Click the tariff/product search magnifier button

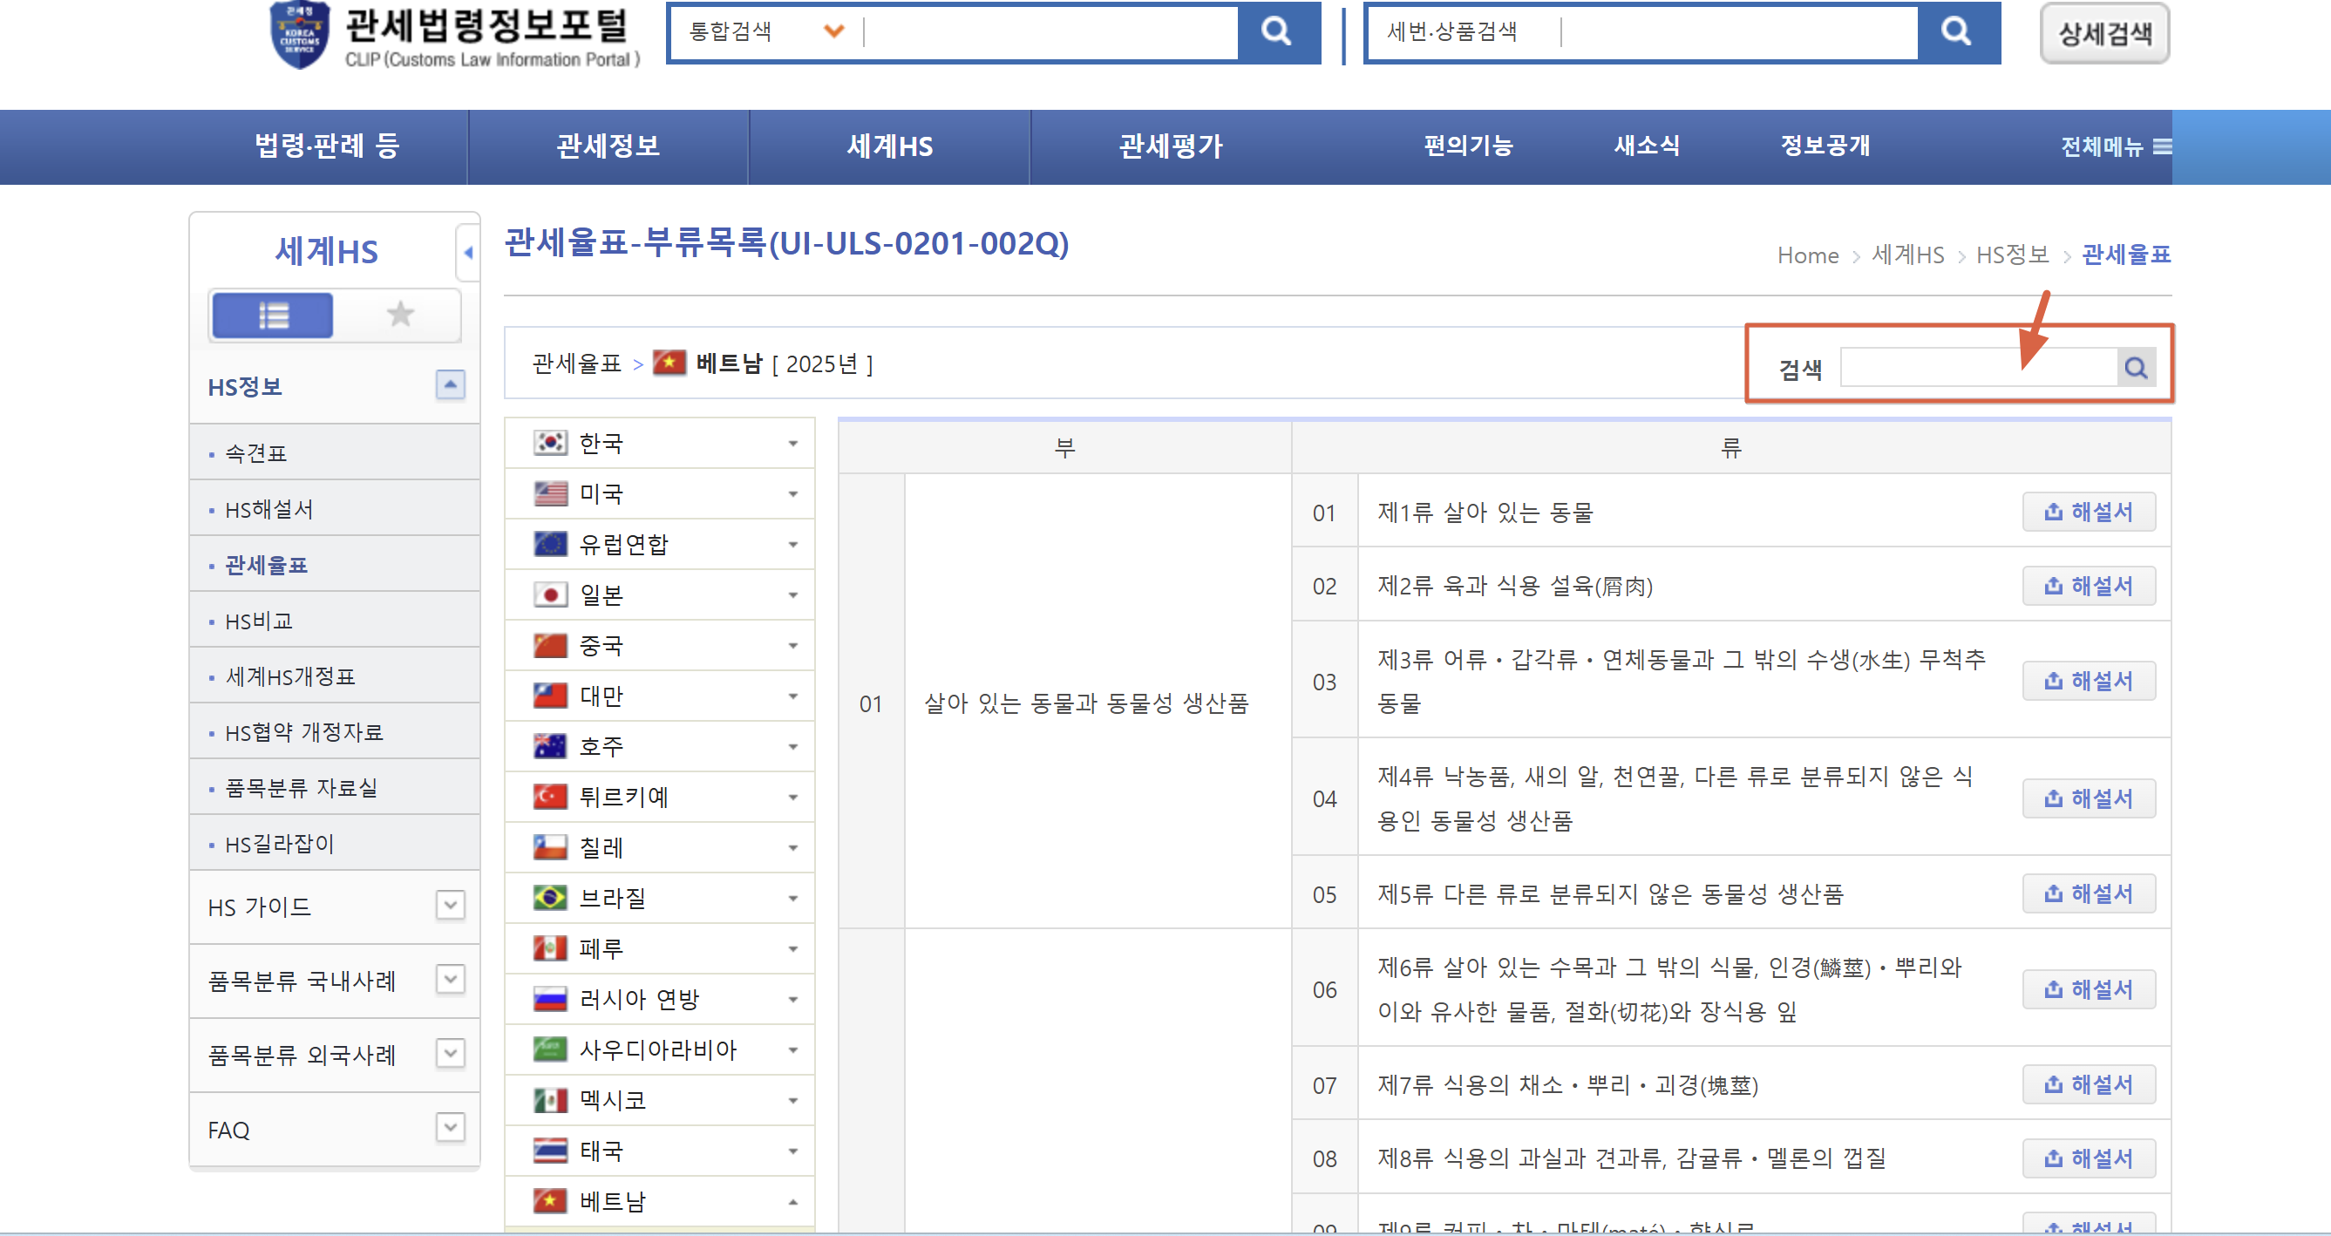(x=1956, y=32)
